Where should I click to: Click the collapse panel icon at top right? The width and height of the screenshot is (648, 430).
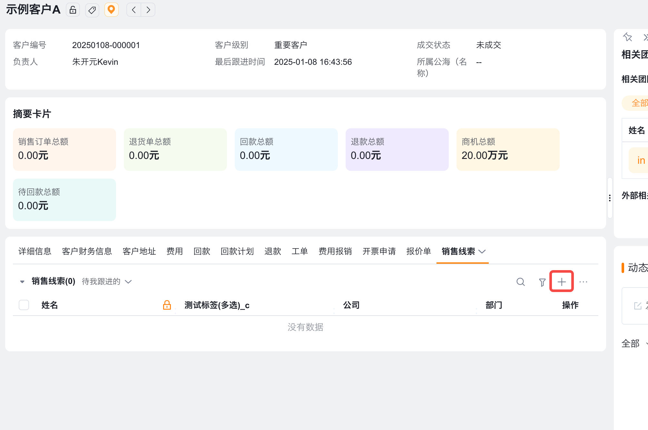(x=645, y=37)
